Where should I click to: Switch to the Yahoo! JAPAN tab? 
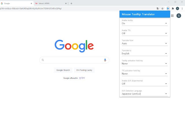(51, 3)
